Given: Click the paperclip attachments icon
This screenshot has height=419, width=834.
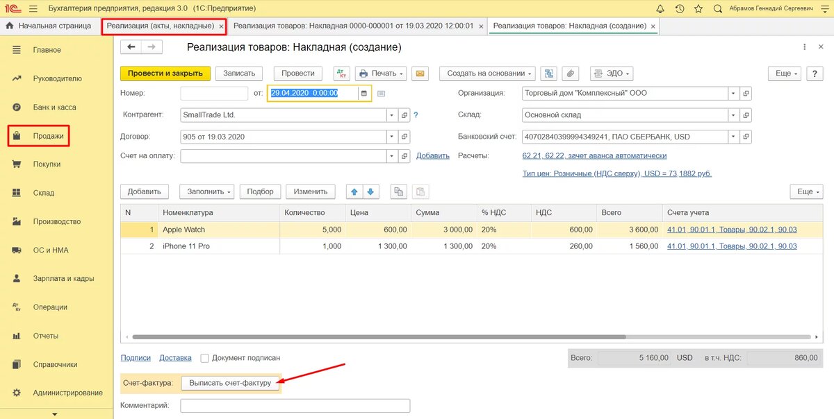Looking at the screenshot, I should 570,73.
